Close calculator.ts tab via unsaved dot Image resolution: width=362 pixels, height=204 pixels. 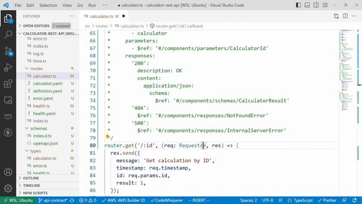pyautogui.click(x=123, y=16)
